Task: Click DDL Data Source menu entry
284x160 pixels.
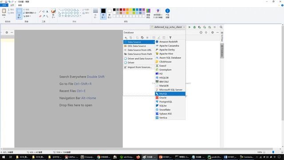Action: coord(139,46)
